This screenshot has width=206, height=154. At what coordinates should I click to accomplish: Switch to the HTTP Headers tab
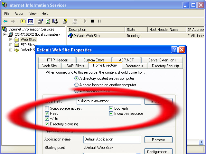coord(57,60)
